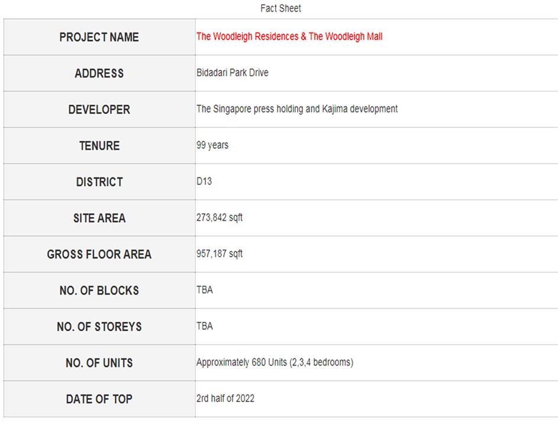Screen dimensions: 558x424
Task: Click the DATE OF TOP label
Action: pos(99,399)
